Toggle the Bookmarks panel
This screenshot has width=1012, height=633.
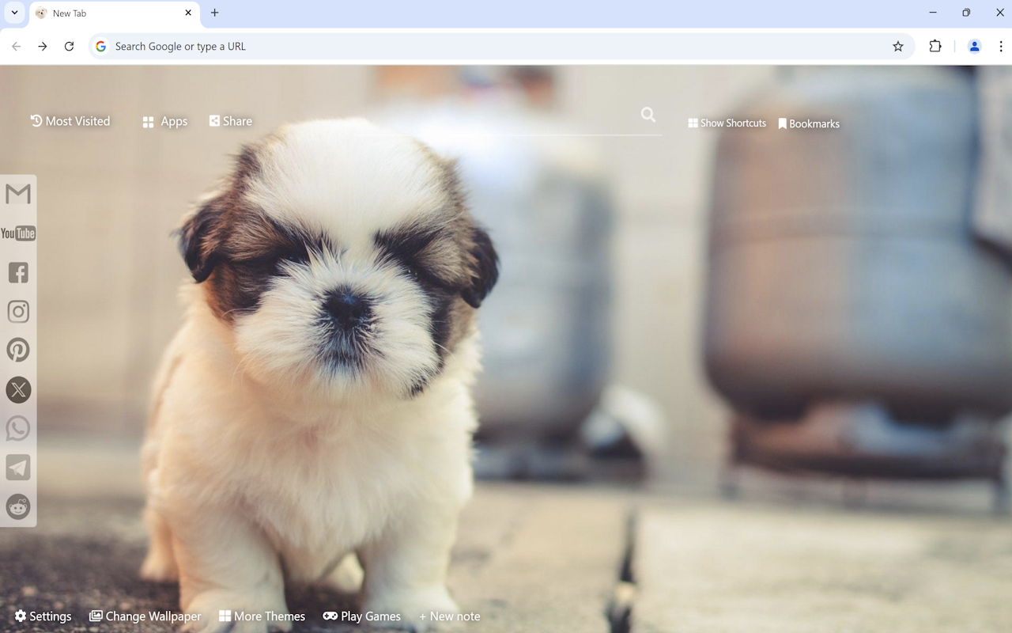809,123
